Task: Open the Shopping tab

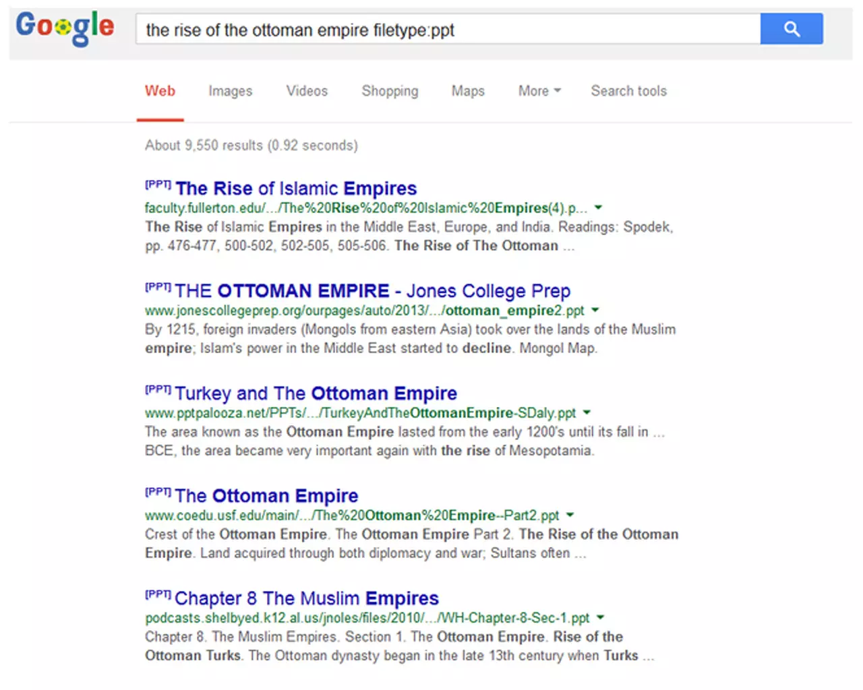Action: (390, 91)
